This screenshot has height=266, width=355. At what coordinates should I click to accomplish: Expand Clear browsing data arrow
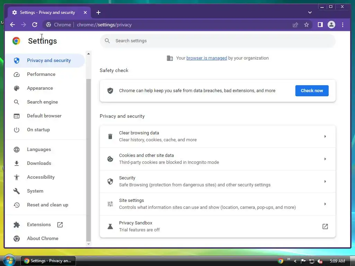click(325, 136)
